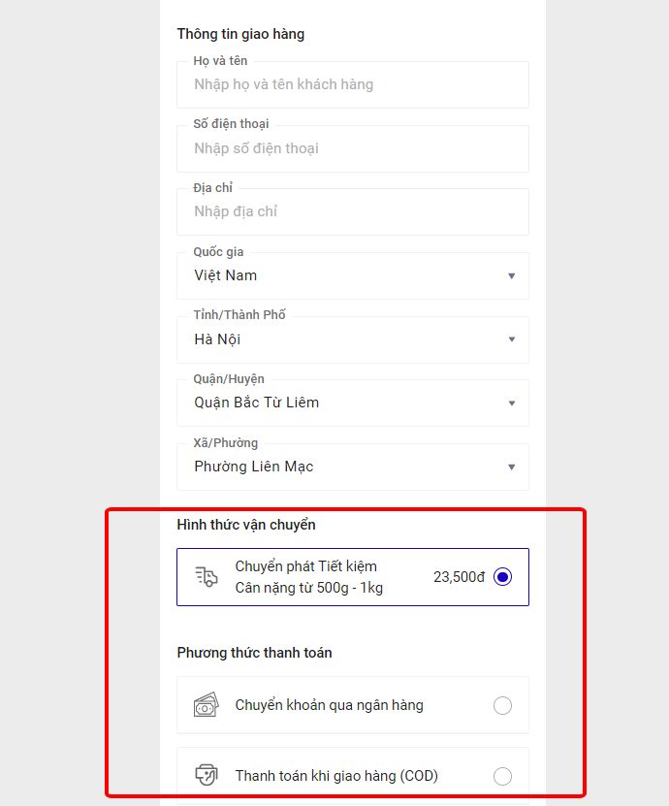The height and width of the screenshot is (806, 669).
Task: Click the Thanh toán khi giao hàng (COD) label
Action: tap(336, 776)
